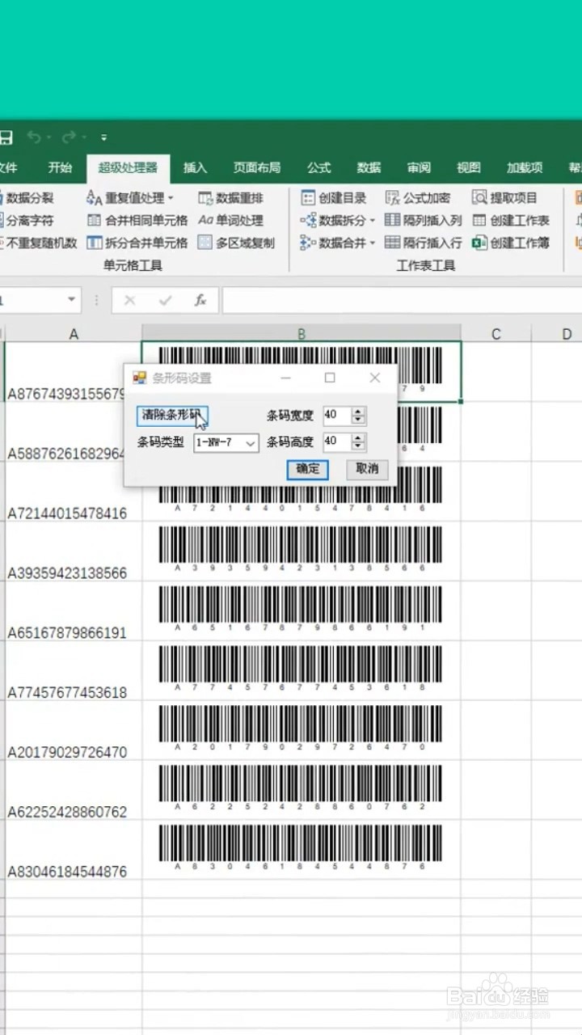Viewport: 582px width, 1035px height.
Task: Click the 条码宽度 value field
Action: (336, 416)
